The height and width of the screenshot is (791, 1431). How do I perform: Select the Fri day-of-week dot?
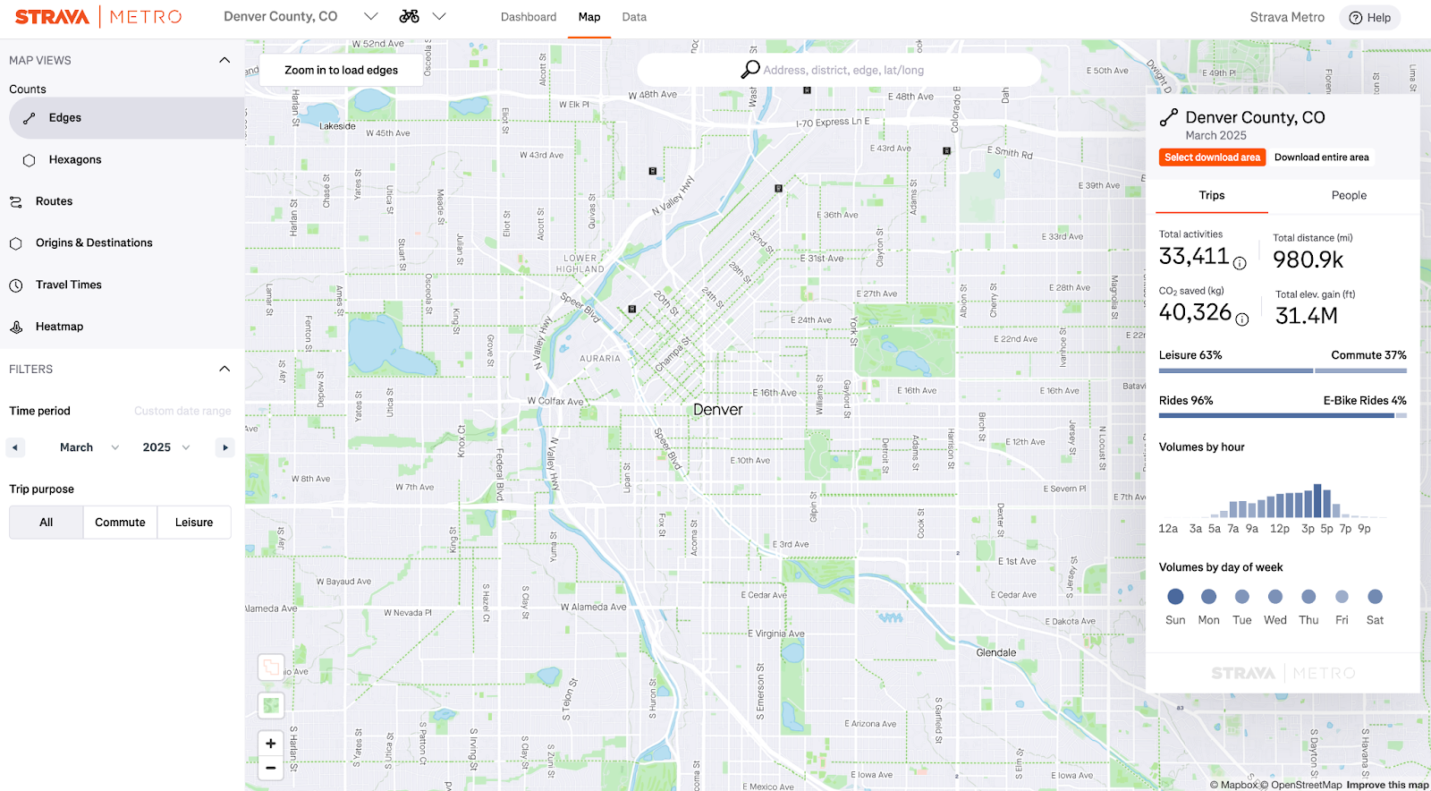point(1342,597)
